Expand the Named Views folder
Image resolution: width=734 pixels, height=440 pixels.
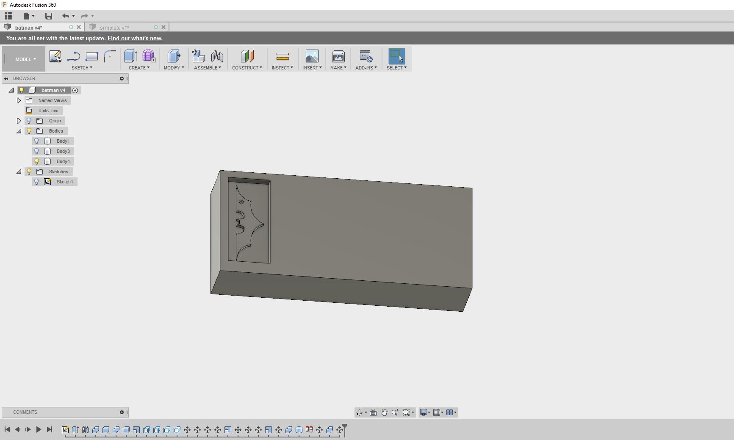click(19, 100)
